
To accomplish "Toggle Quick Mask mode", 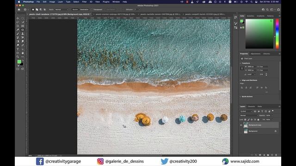I will 18,69.
